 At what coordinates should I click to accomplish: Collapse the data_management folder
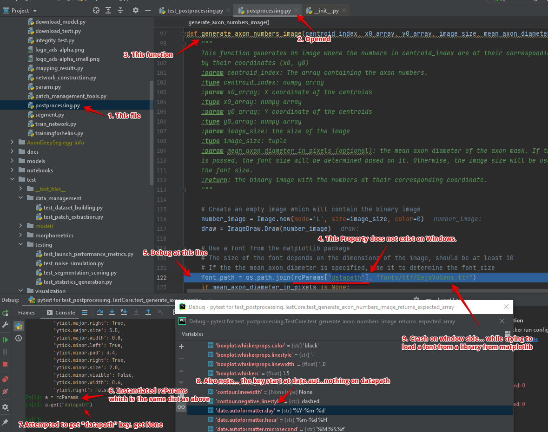click(x=20, y=198)
